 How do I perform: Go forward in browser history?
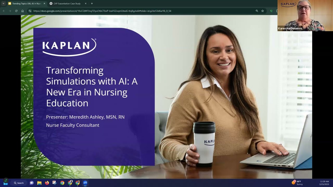click(10, 11)
